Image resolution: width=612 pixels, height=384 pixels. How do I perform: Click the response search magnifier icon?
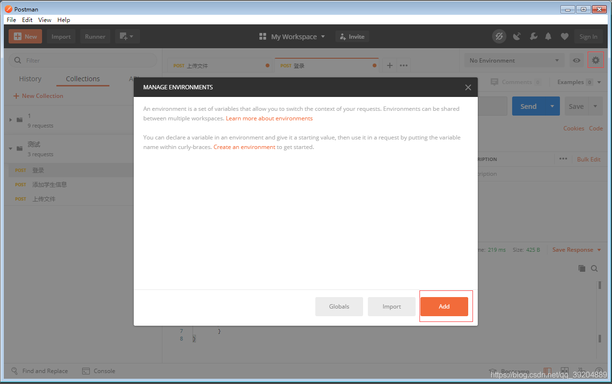(x=594, y=268)
